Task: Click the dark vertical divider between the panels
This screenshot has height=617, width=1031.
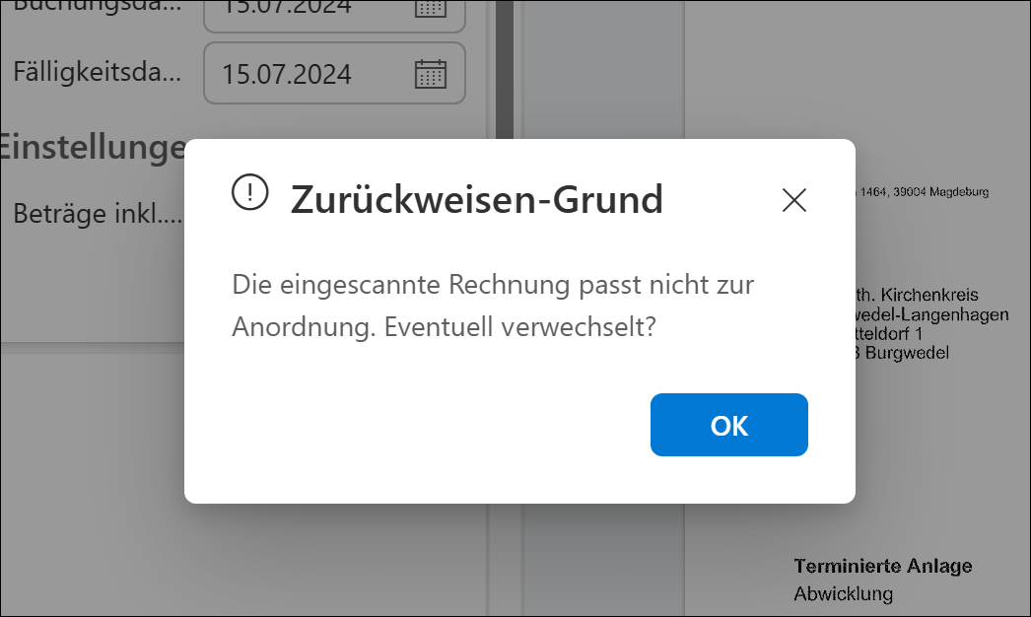Action: (x=505, y=79)
